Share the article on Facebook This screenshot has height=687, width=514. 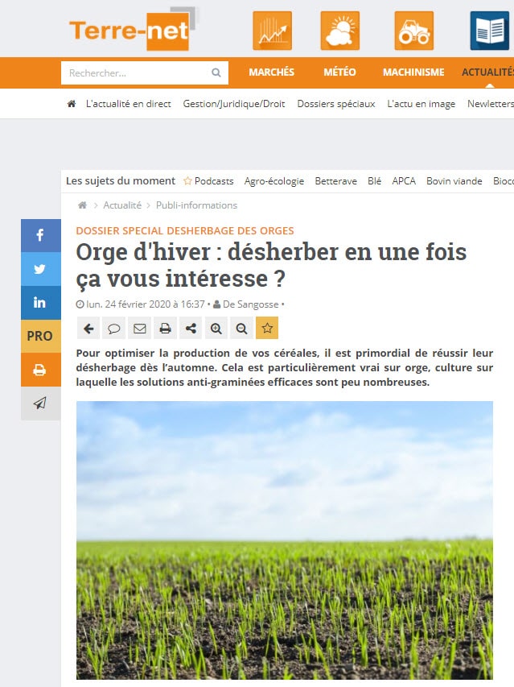pyautogui.click(x=41, y=235)
